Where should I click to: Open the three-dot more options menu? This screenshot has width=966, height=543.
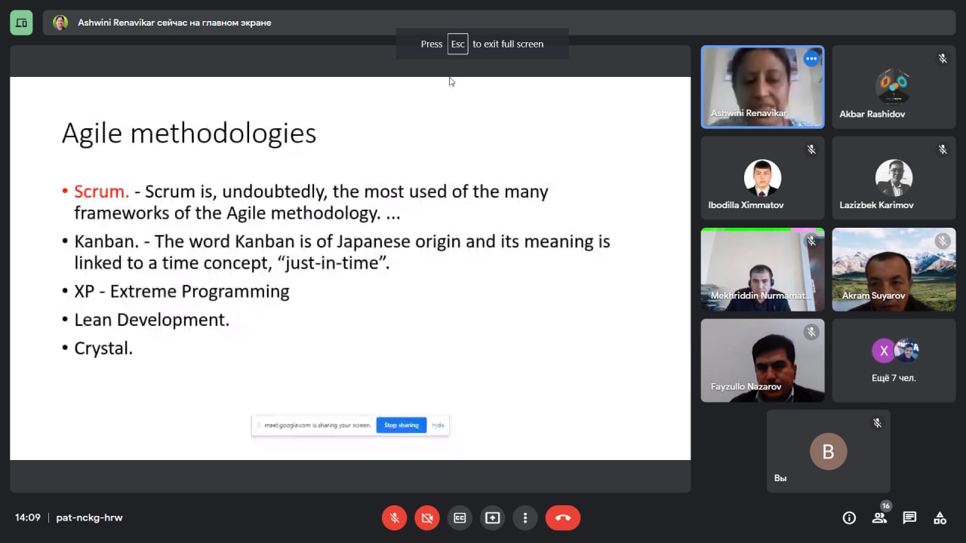coord(525,518)
